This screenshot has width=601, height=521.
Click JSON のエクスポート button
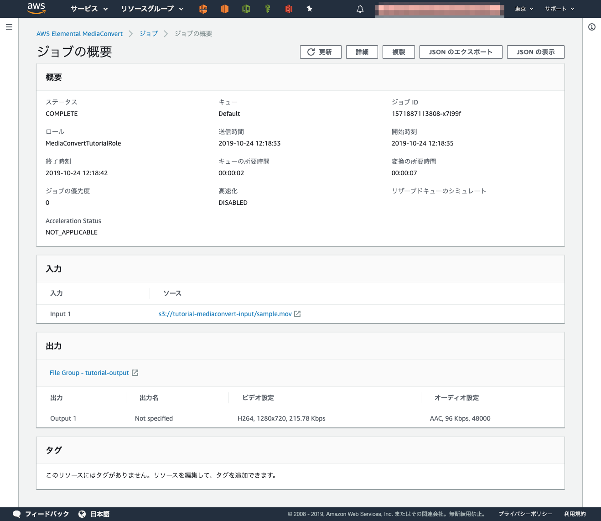tap(461, 52)
